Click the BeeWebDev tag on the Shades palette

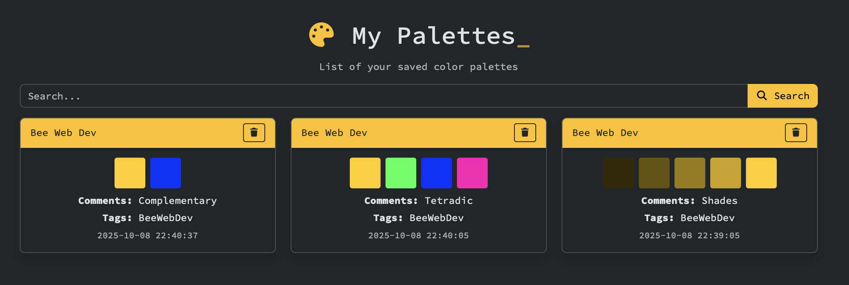[707, 218]
